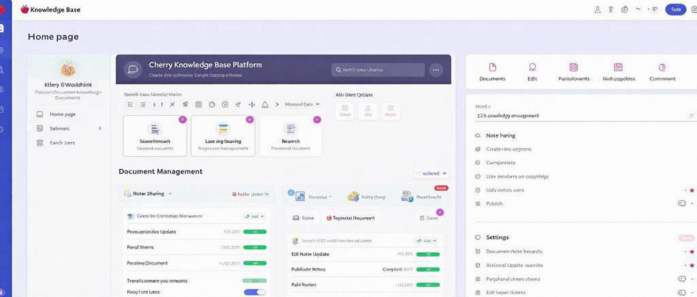Click the middle faded pink action button
Image resolution: width=697 pixels, height=297 pixels.
(368, 111)
